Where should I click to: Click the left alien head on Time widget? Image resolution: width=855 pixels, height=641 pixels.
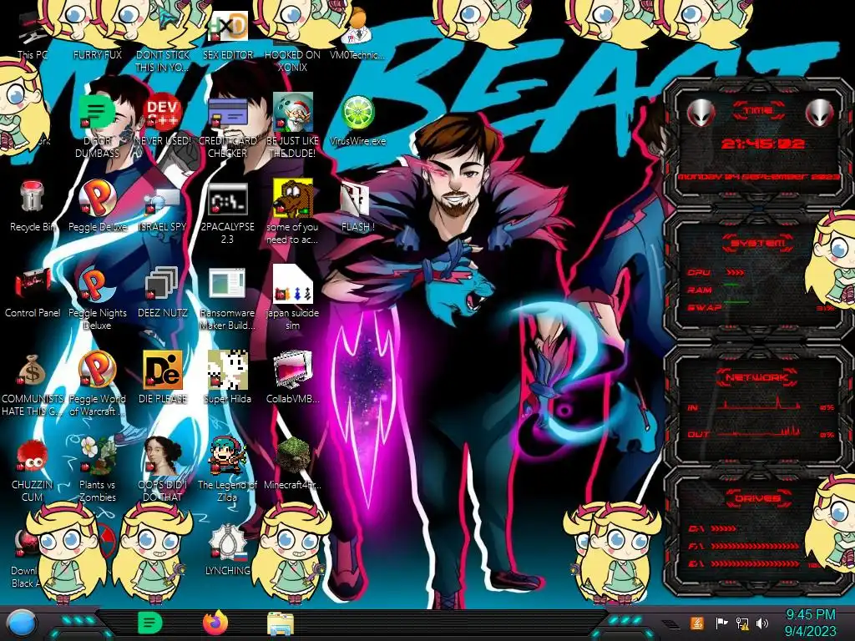pyautogui.click(x=701, y=113)
